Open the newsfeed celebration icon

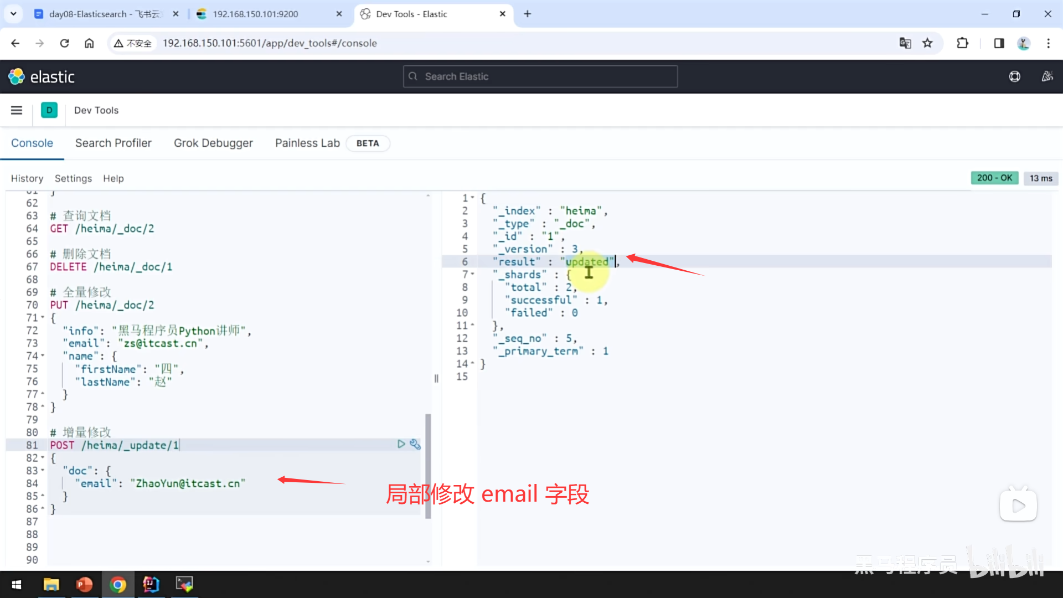(x=1047, y=76)
